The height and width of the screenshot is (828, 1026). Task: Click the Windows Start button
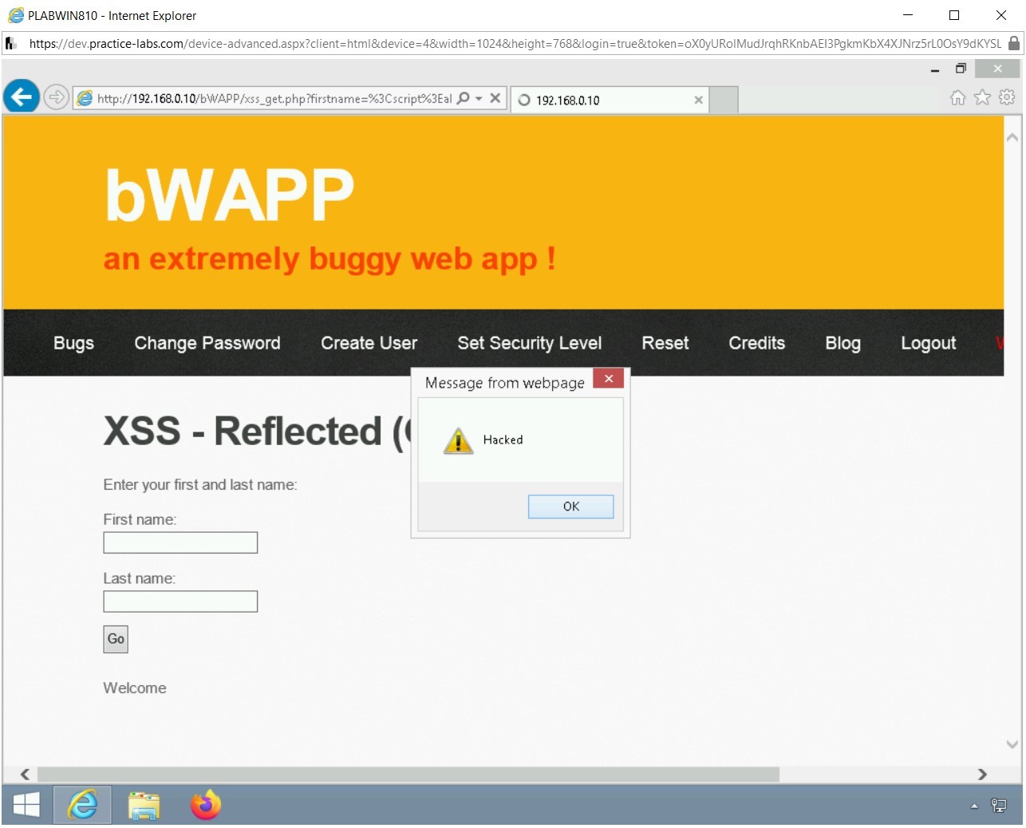coord(26,805)
